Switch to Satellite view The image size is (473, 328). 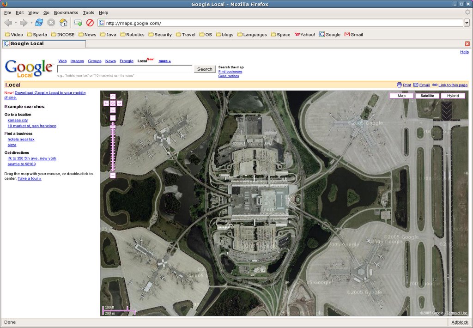[x=427, y=96]
